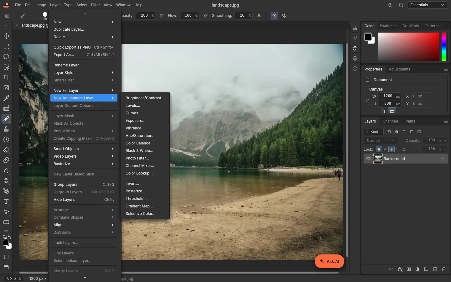Image resolution: width=451 pixels, height=282 pixels.
Task: Toggle lock position in Layers panel
Action: click(x=391, y=149)
